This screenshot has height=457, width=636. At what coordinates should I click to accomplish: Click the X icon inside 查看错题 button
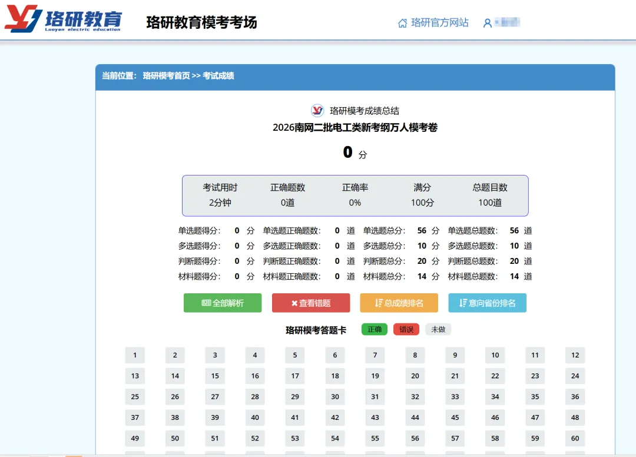coord(294,303)
